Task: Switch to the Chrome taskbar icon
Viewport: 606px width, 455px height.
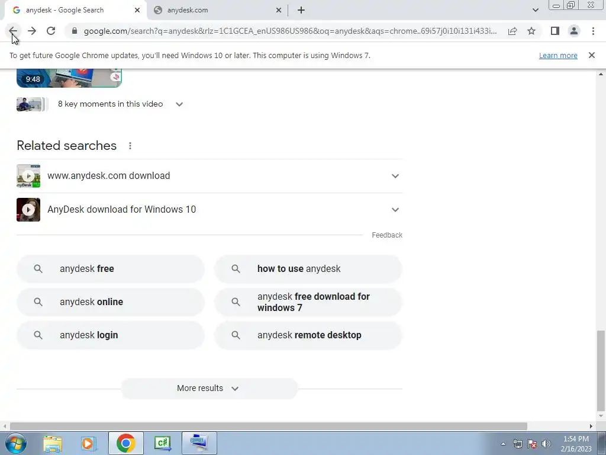Action: (125, 443)
